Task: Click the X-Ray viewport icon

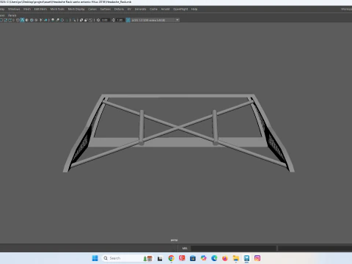Action: (x=81, y=20)
